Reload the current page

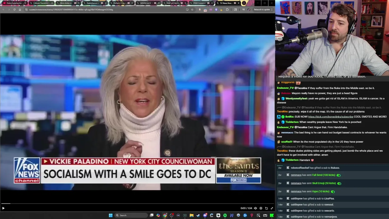click(14, 9)
